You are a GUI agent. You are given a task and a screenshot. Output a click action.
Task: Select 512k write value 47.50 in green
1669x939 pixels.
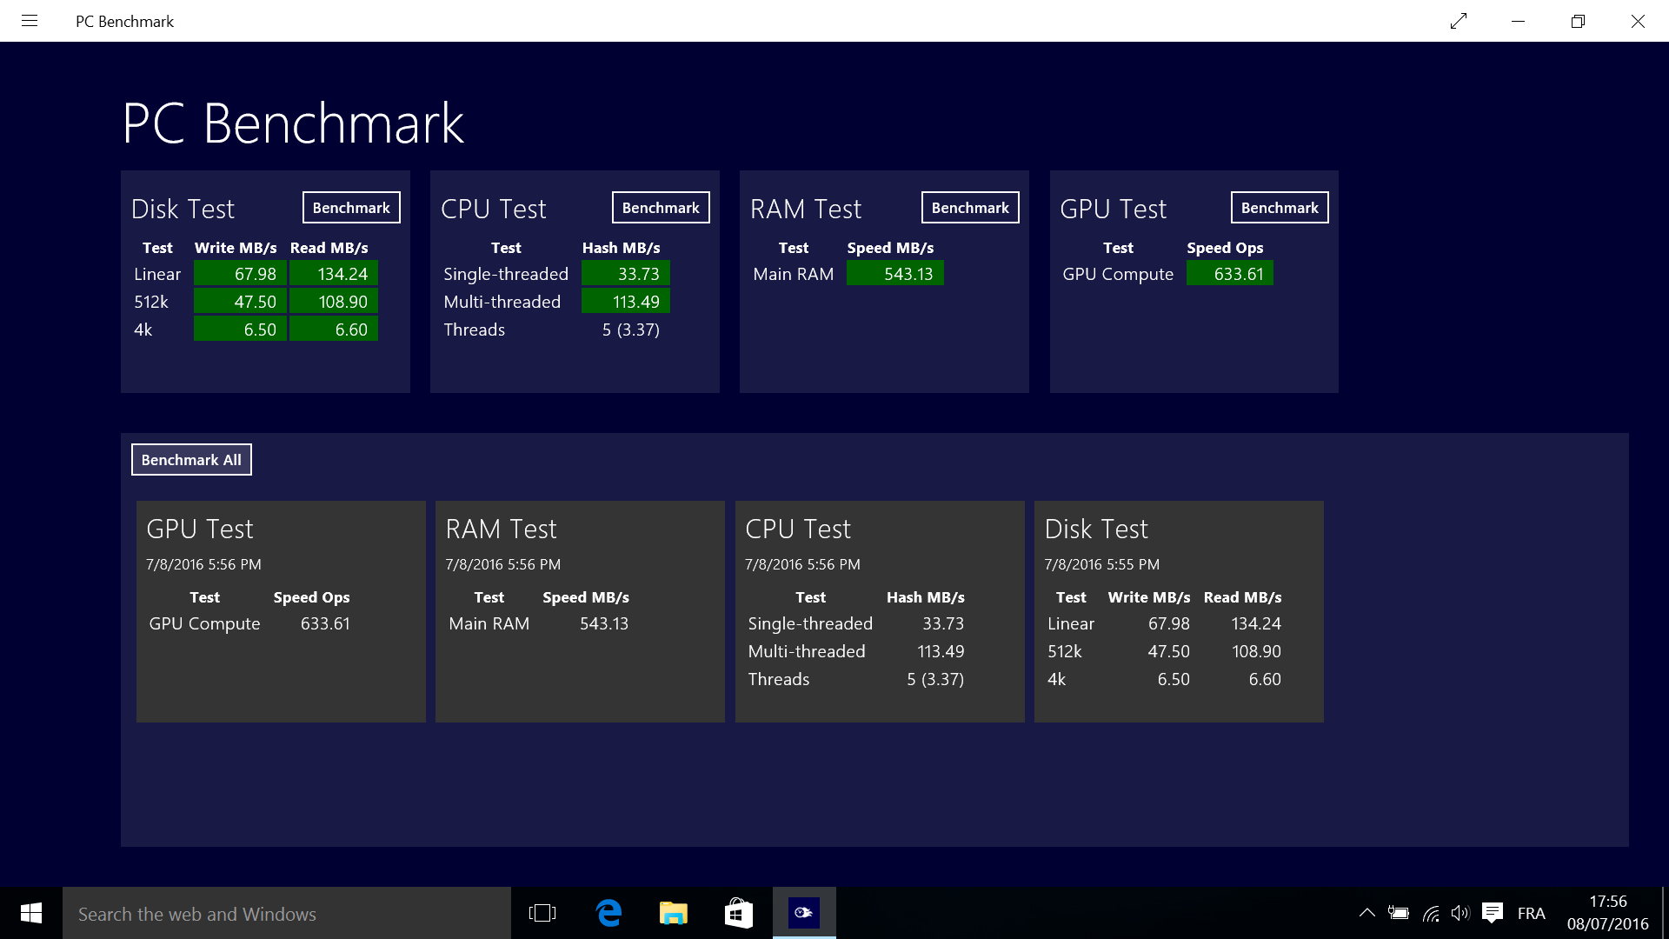(x=240, y=302)
